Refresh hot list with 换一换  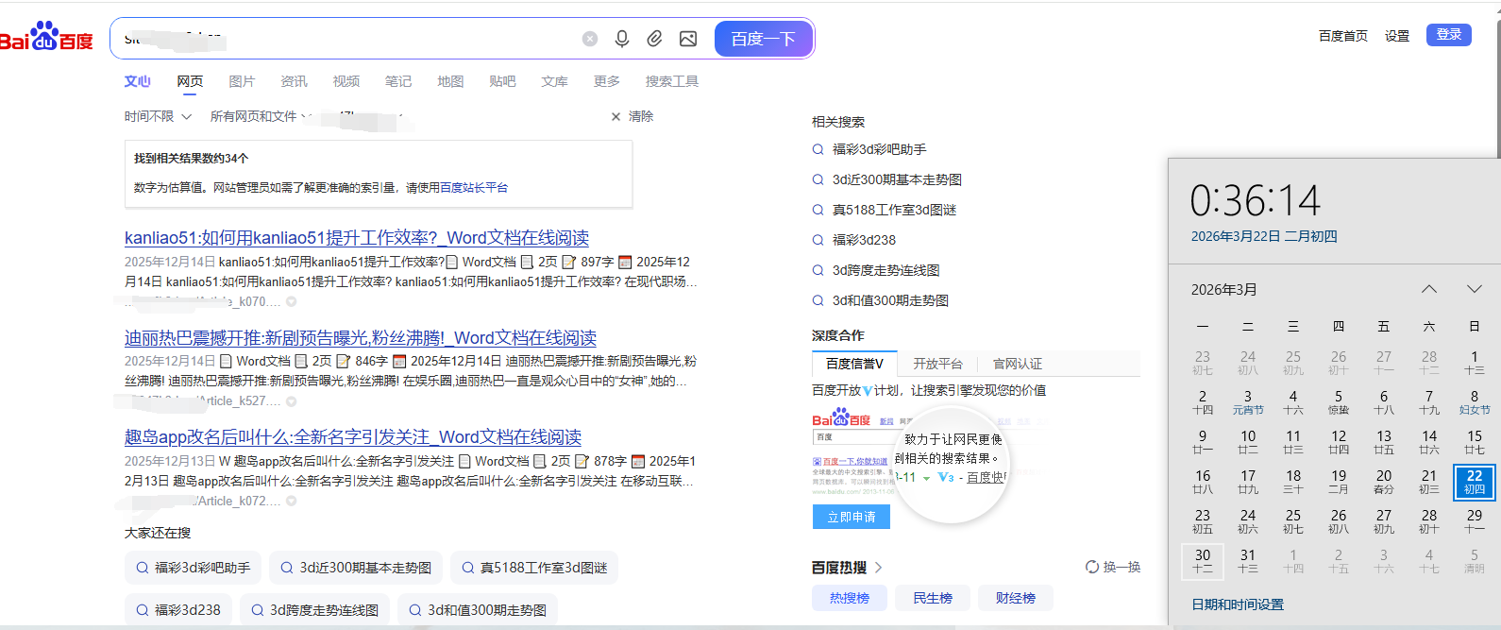[1113, 567]
